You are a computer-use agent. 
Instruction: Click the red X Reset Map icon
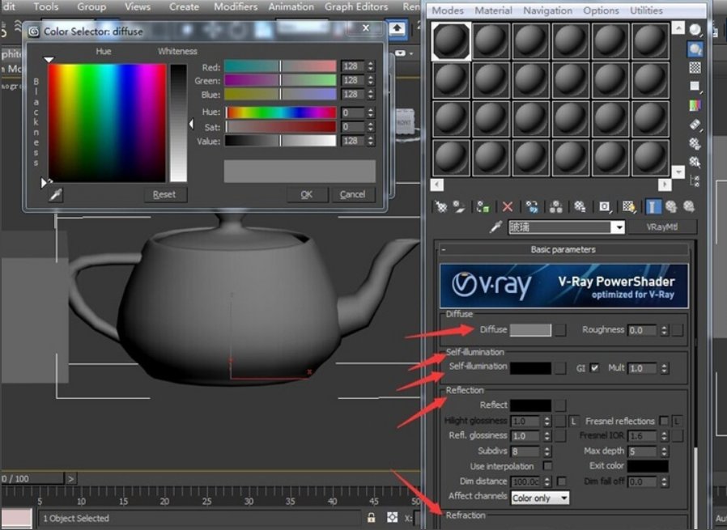click(508, 207)
